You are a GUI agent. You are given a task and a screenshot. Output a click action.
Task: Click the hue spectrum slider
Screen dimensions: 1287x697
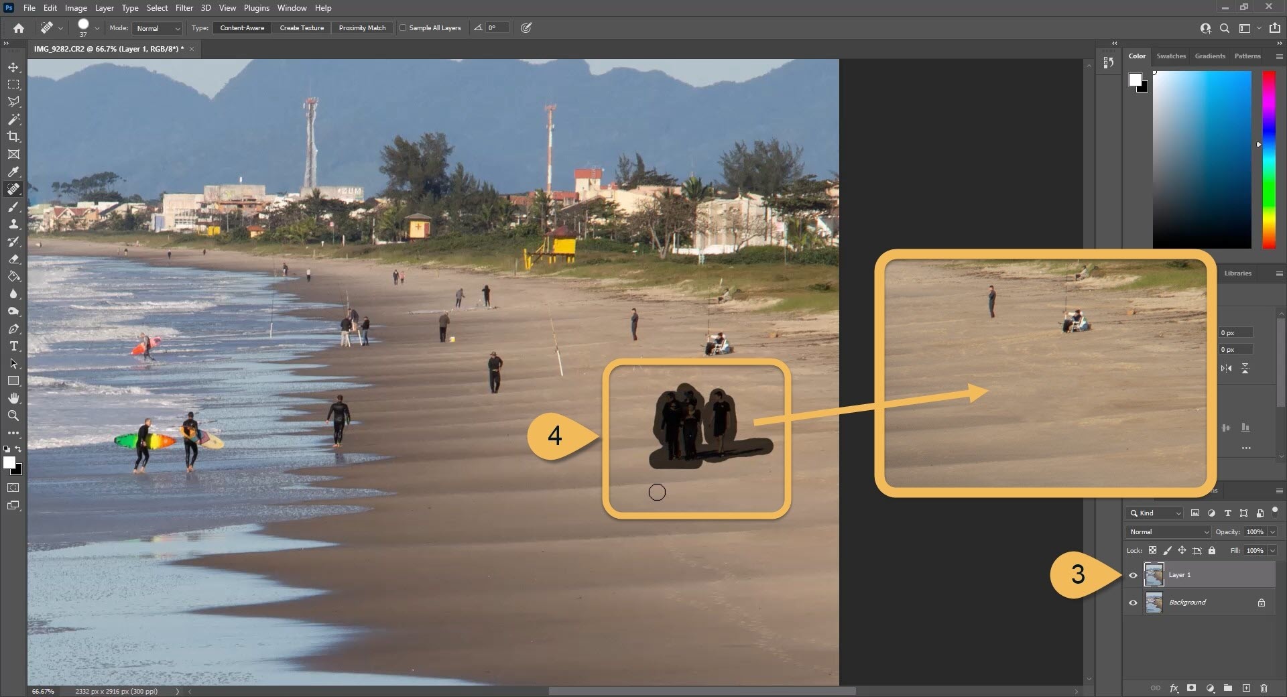point(1269,160)
